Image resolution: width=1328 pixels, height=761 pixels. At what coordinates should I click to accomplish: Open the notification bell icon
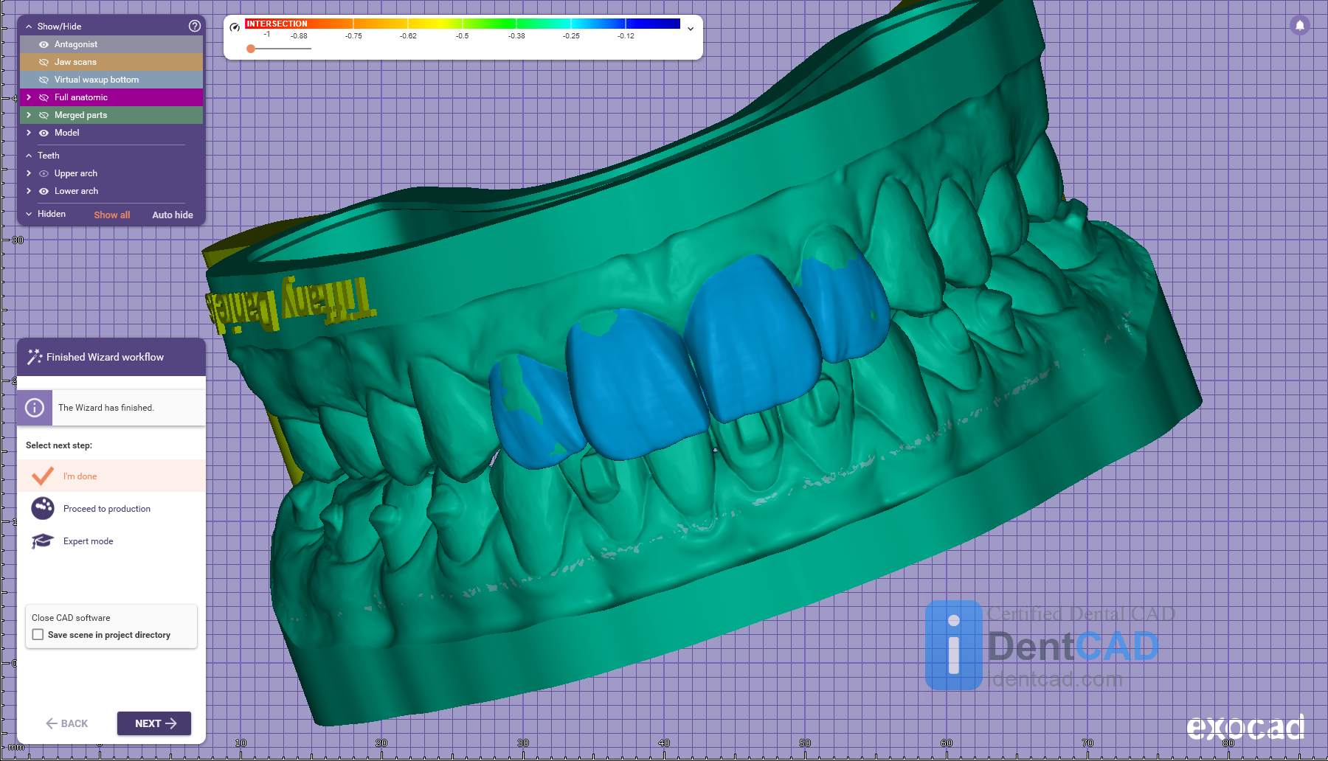[1300, 26]
